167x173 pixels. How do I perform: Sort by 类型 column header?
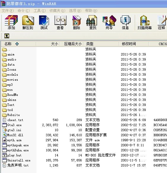point(101,44)
